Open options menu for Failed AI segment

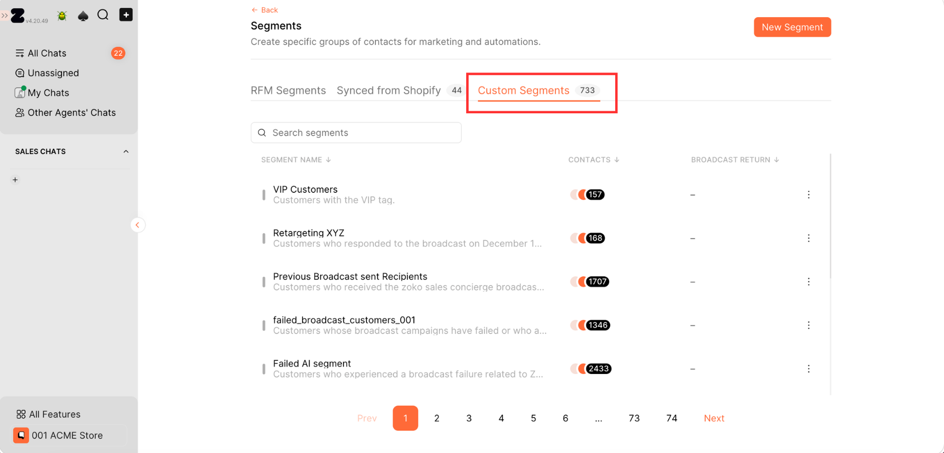point(809,369)
